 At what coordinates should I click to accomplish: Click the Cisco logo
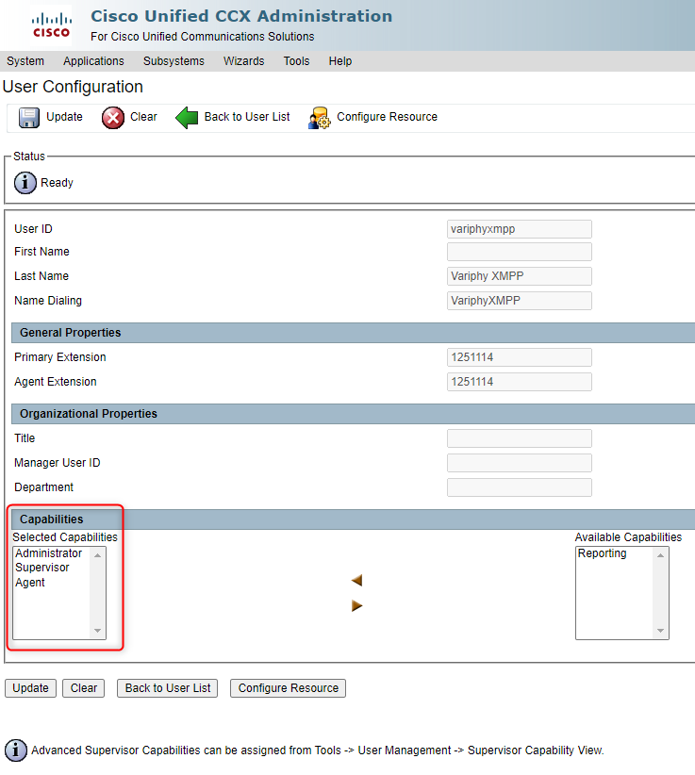52,25
